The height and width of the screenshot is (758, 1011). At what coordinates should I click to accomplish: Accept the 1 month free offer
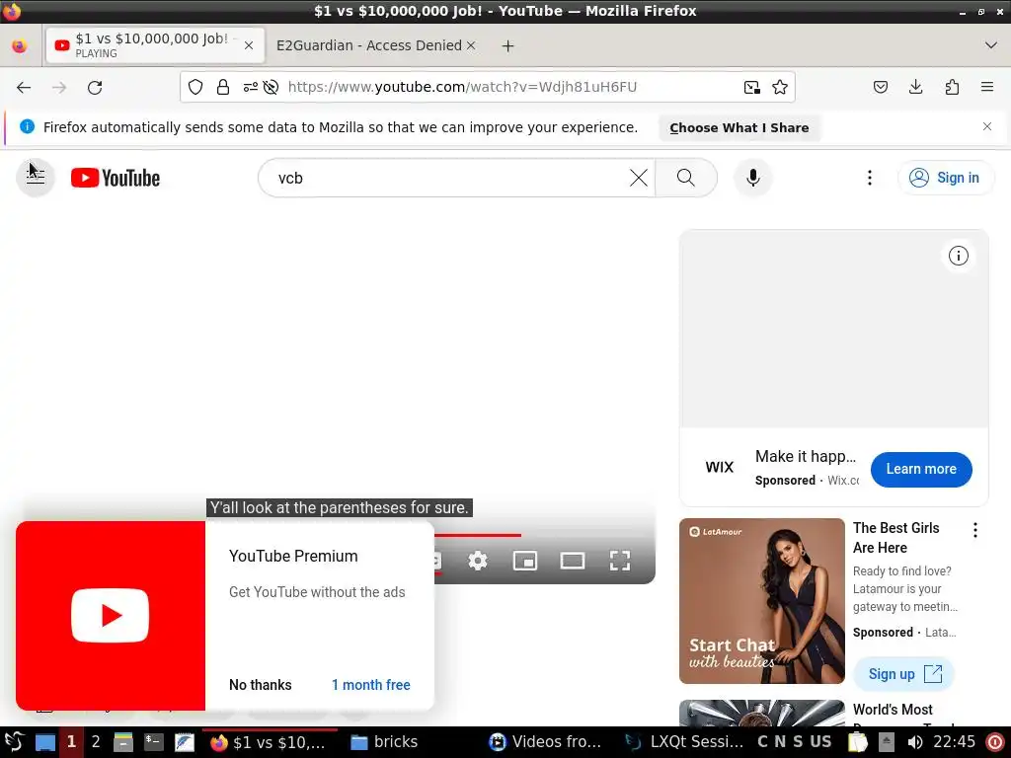tap(371, 685)
